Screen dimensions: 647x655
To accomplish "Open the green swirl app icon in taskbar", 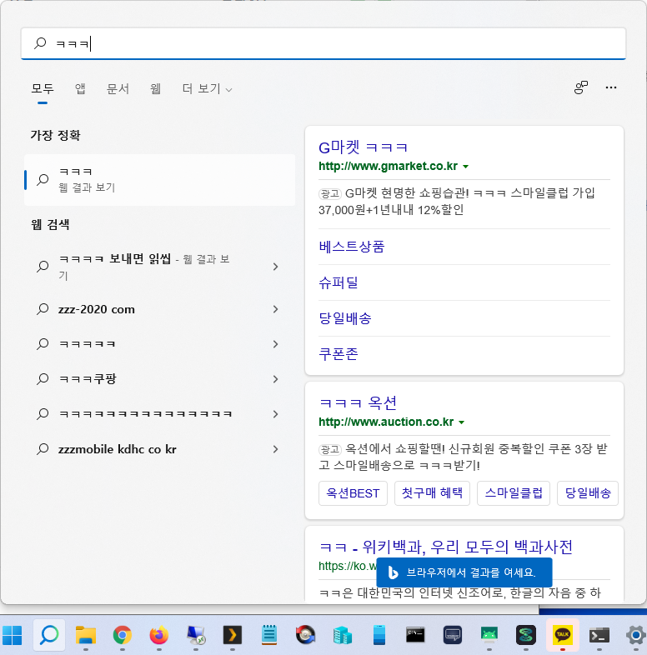I will (x=526, y=635).
